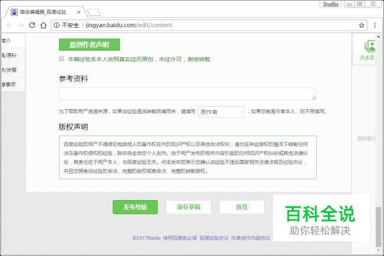The image size is (384, 256).
Task: Click the 不安全 security label
Action: 70,25
